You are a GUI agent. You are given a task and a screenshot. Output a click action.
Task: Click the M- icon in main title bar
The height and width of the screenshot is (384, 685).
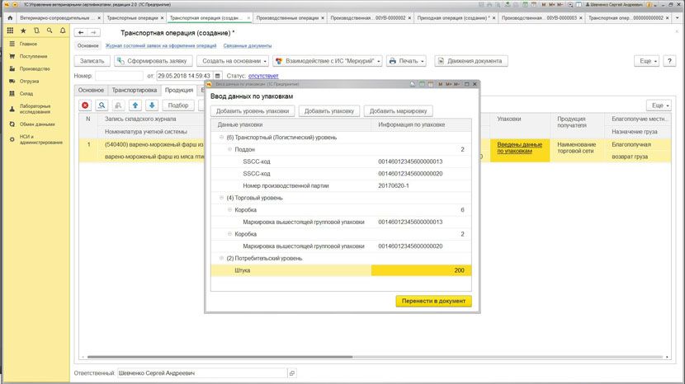click(560, 4)
